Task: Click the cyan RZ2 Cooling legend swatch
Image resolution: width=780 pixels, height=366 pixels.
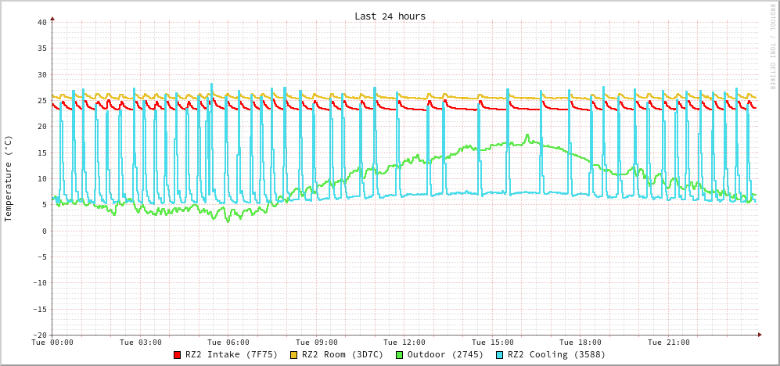Action: (x=499, y=355)
